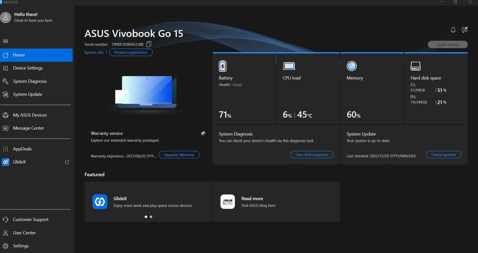Image resolution: width=478 pixels, height=253 pixels.
Task: Click the Warranty service heading
Action: coord(107,133)
